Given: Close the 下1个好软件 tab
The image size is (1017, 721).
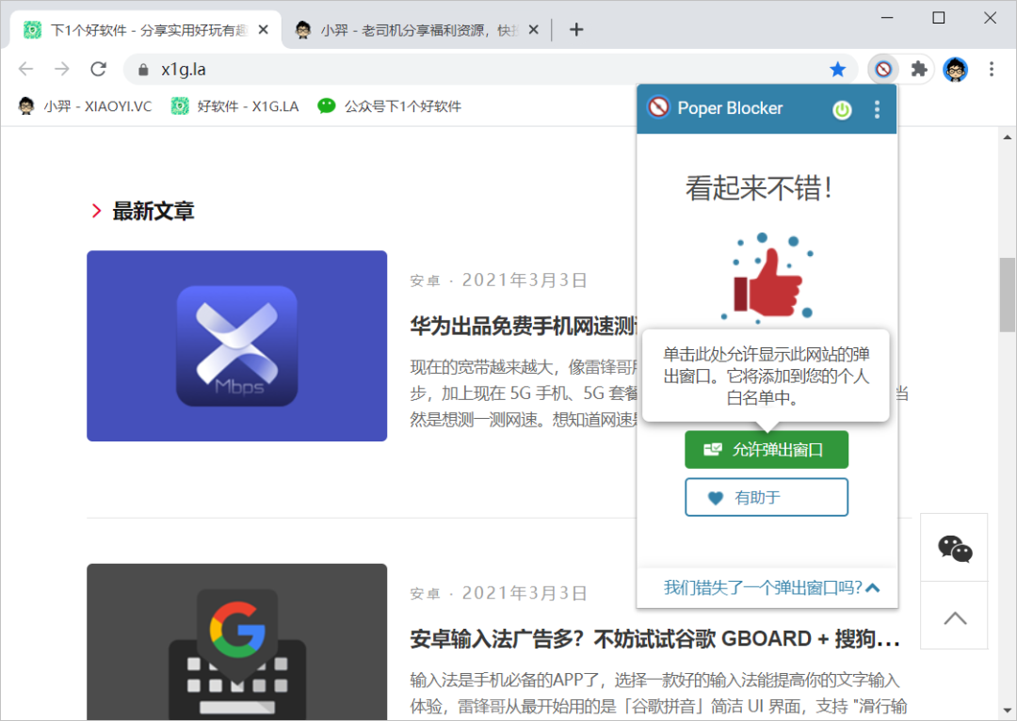Looking at the screenshot, I should coord(264,30).
